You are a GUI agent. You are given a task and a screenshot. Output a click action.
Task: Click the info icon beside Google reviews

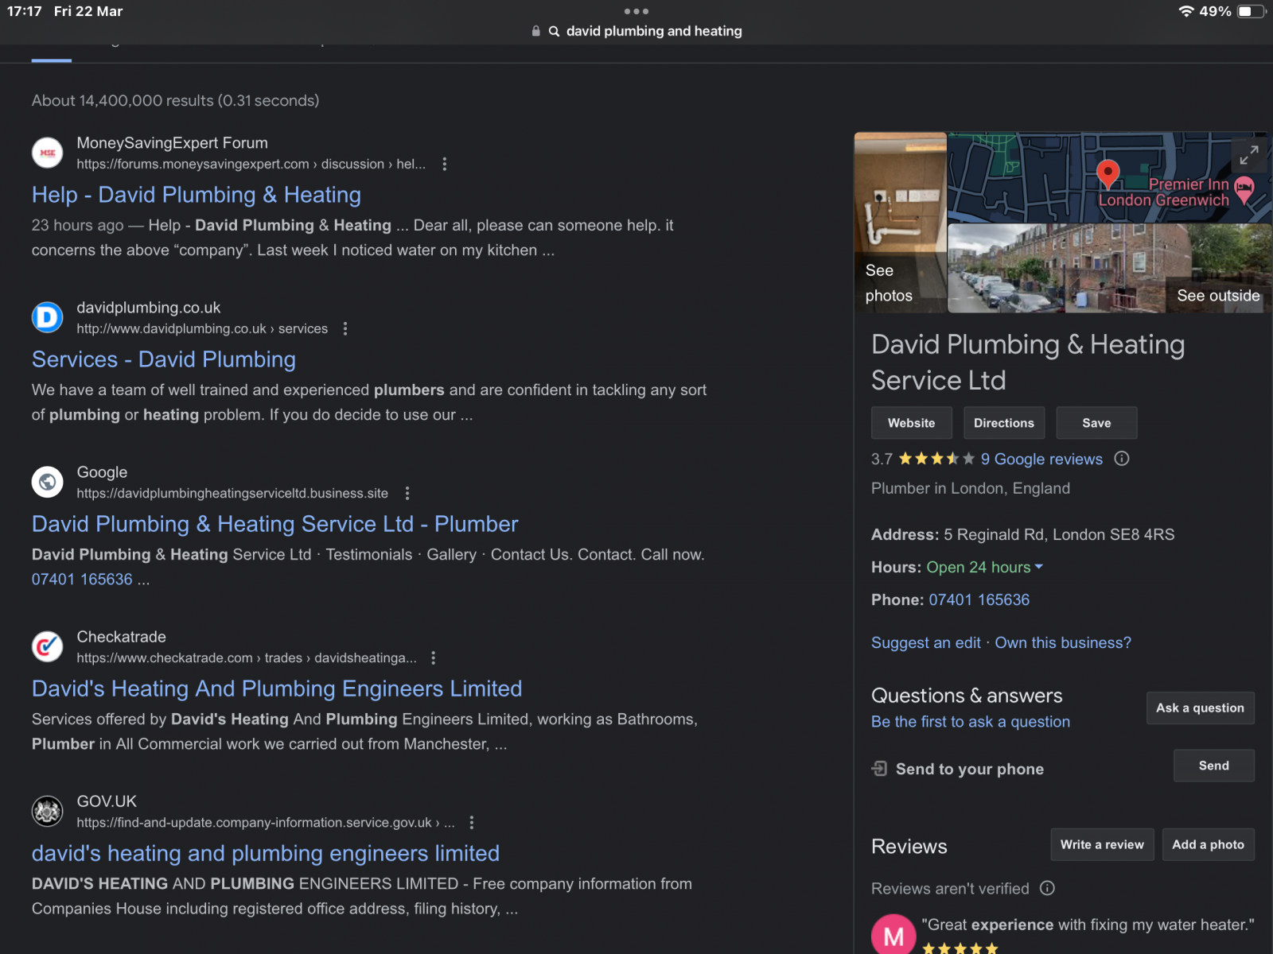1122,459
